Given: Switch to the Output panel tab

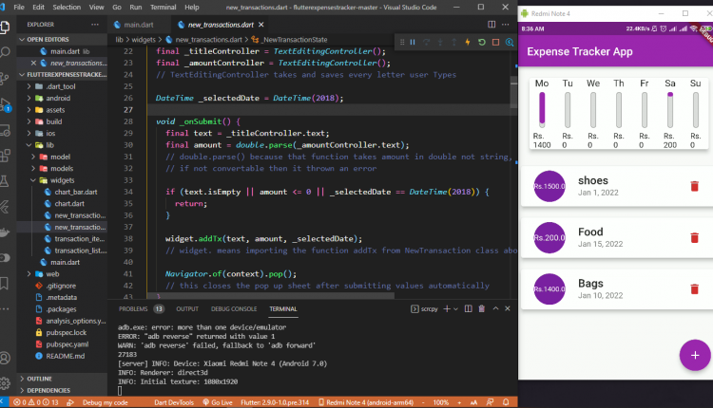Looking at the screenshot, I should (x=187, y=308).
